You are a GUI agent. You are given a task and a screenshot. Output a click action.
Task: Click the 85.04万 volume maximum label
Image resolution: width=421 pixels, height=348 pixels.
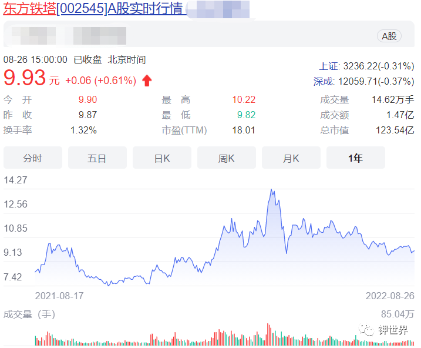(x=398, y=314)
